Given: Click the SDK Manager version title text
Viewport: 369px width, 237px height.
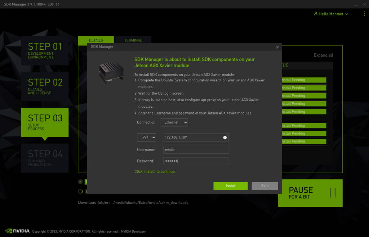Looking at the screenshot, I should click(x=32, y=4).
